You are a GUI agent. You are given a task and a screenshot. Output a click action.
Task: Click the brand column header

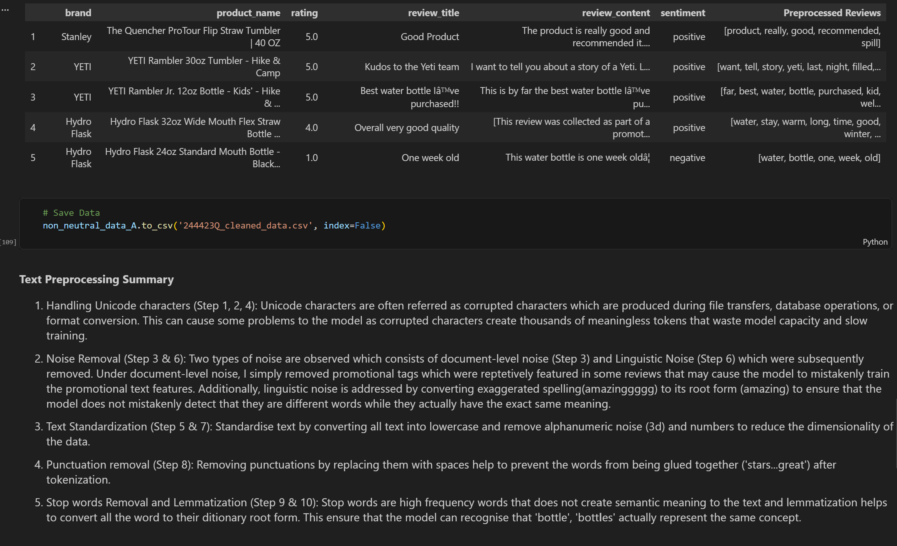78,13
